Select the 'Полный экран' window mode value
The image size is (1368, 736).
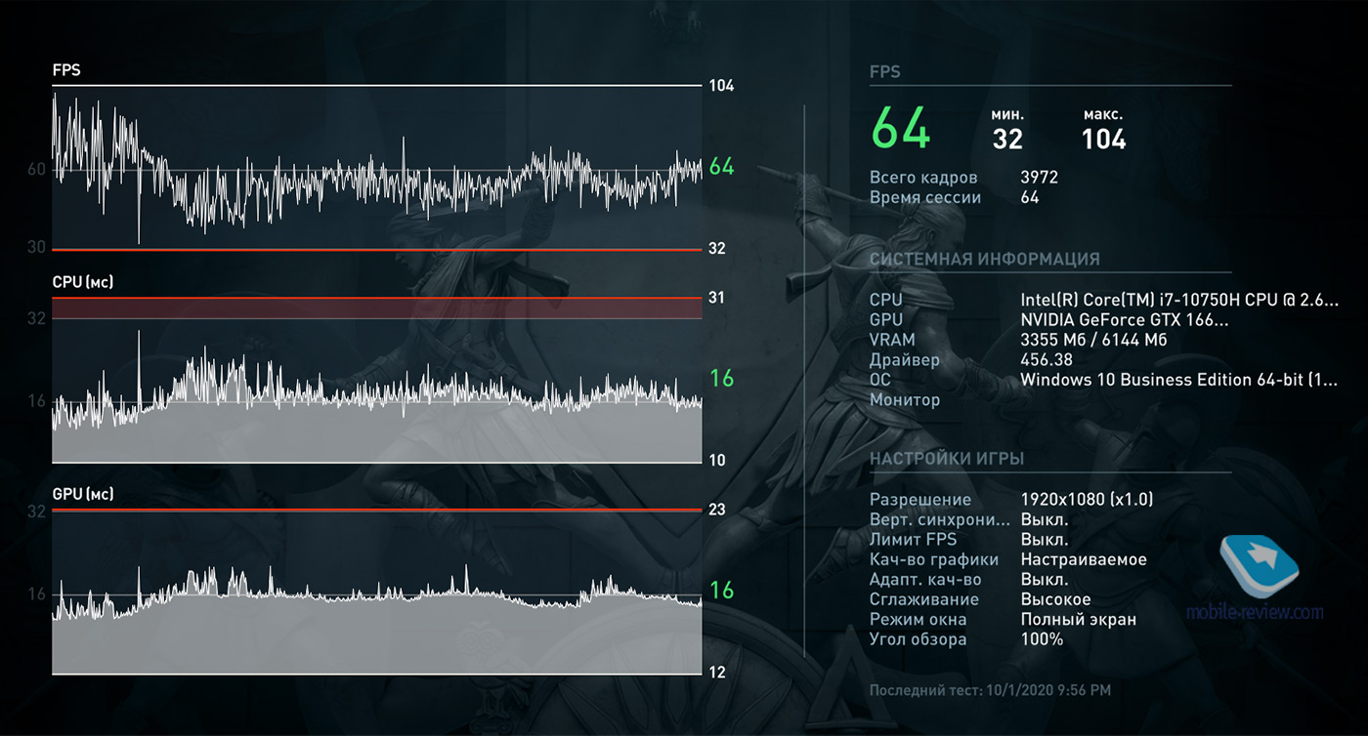click(x=1079, y=620)
